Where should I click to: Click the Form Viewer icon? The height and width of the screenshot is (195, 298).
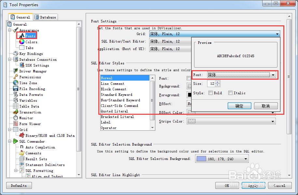pyautogui.click(x=16, y=124)
